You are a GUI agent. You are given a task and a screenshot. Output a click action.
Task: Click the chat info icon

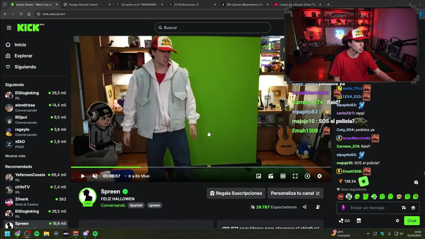pos(416,182)
